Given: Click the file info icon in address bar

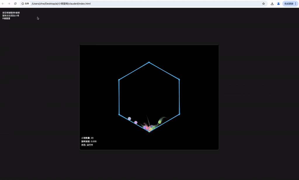Looking at the screenshot, I should point(23,4).
